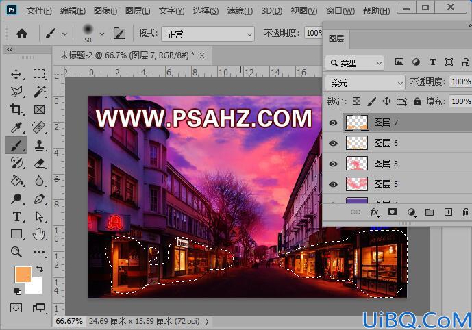The image size is (472, 330).
Task: Select the Crop tool
Action: click(16, 109)
